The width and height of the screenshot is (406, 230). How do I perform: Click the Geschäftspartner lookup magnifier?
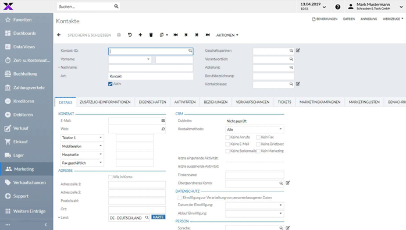[x=291, y=51]
